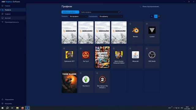Click the Blender profile name label
The image size is (196, 110).
(135, 37)
